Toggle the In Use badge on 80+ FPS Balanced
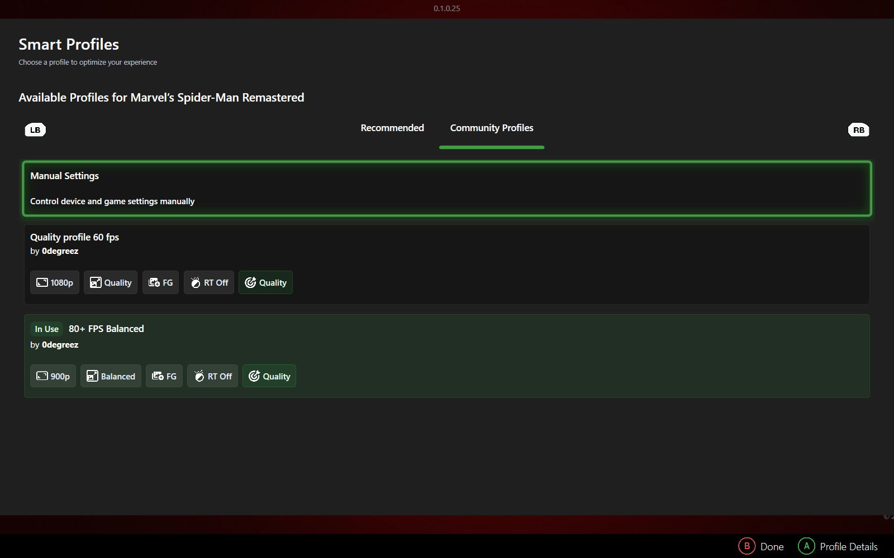894x558 pixels. pyautogui.click(x=46, y=329)
